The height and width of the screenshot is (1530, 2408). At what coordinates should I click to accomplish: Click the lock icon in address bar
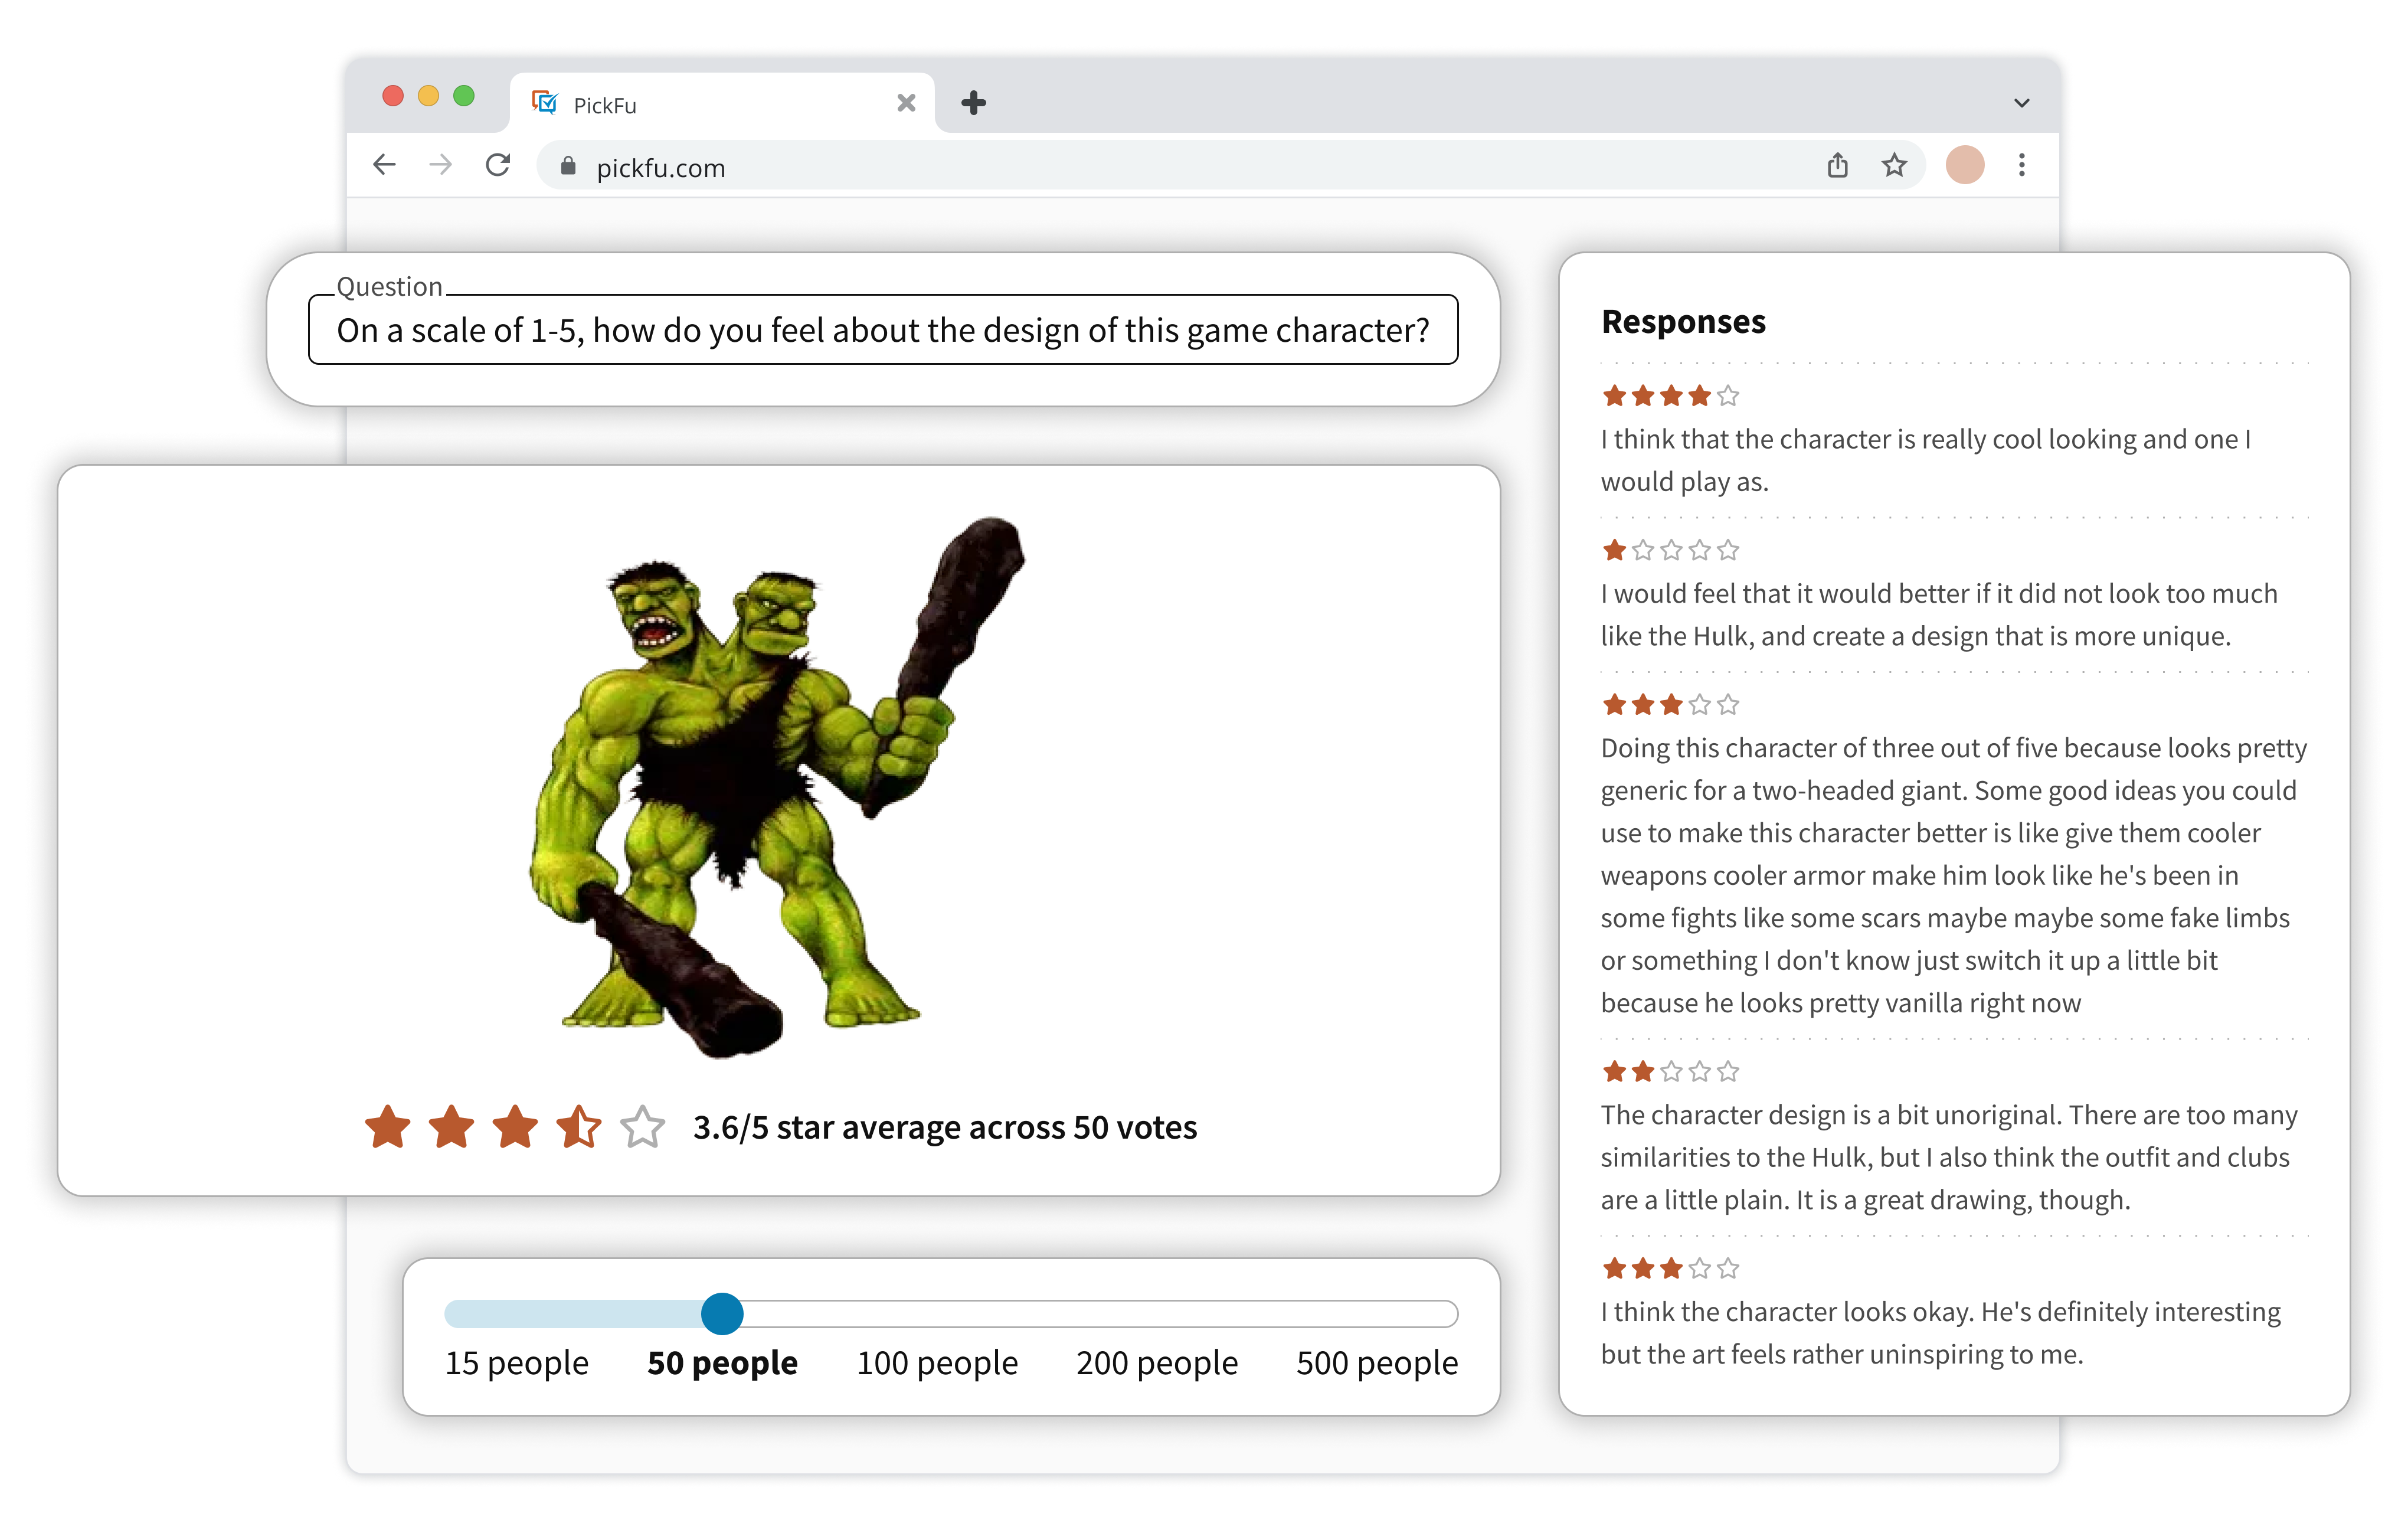point(568,167)
